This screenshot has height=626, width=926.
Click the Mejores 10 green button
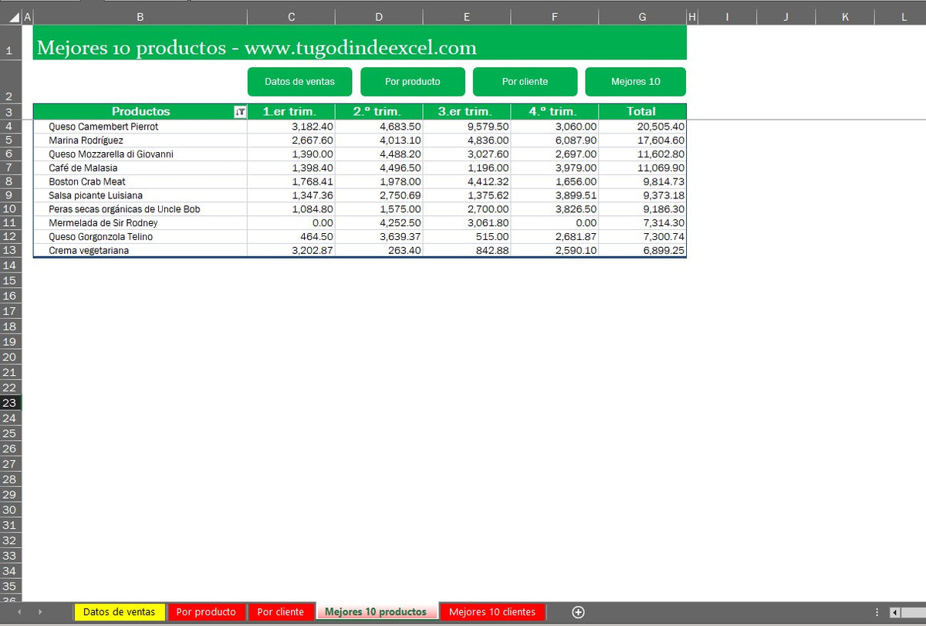(635, 82)
